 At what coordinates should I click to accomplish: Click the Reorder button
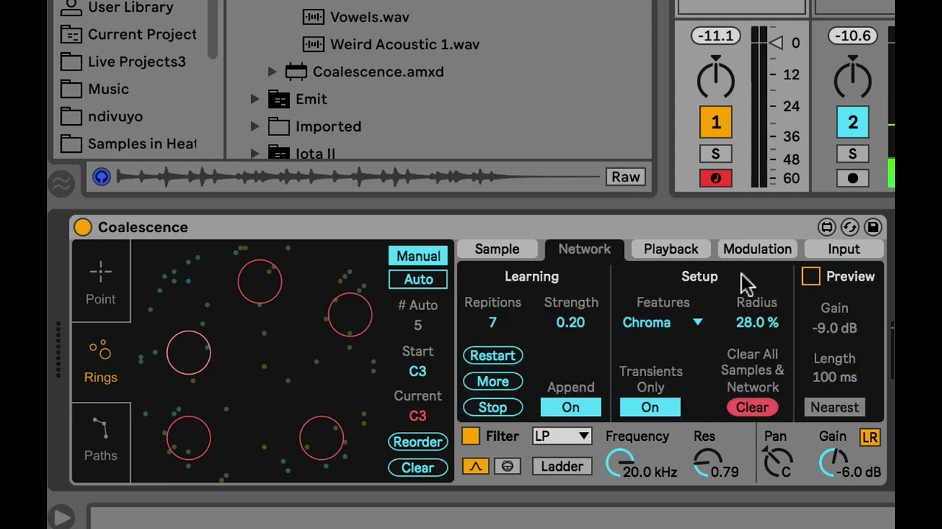pos(417,442)
